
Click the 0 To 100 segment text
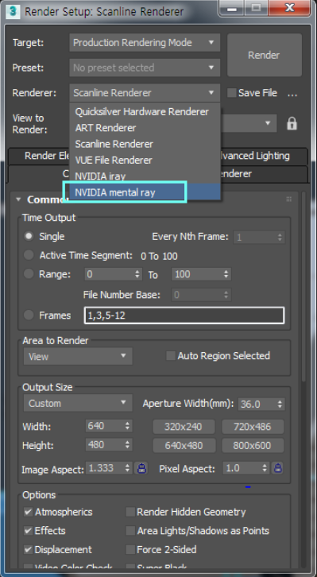coord(159,256)
